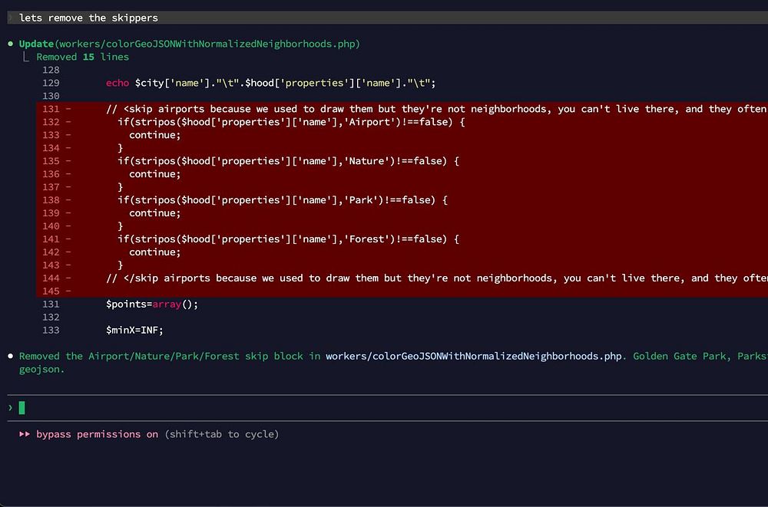The image size is (768, 507).
Task: Click the 'geojson.' continuation text
Action: 41,370
